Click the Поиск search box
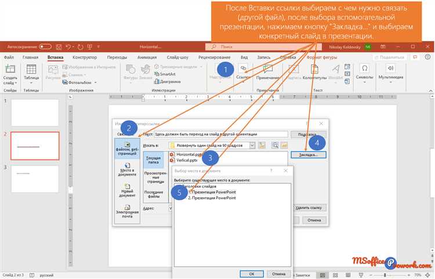This screenshot has height=279, width=435. 263,47
